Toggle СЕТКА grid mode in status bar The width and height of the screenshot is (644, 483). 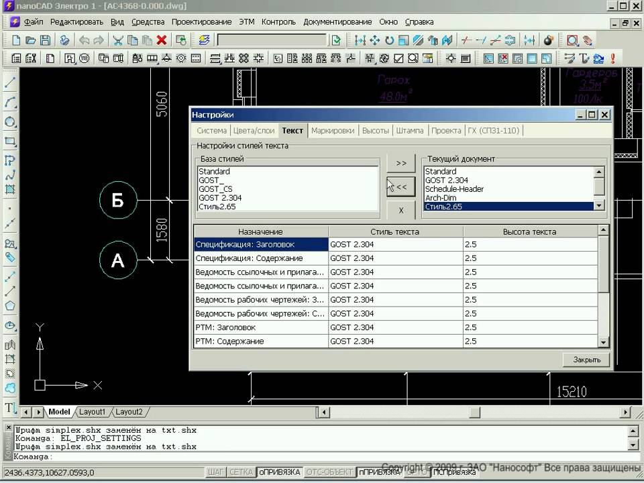241,472
